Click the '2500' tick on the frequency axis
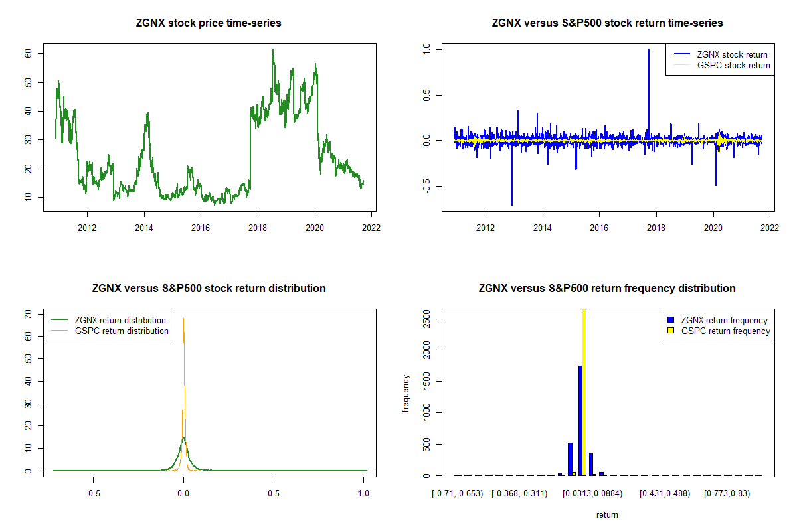Viewport: 797px width, 531px height. pos(427,319)
